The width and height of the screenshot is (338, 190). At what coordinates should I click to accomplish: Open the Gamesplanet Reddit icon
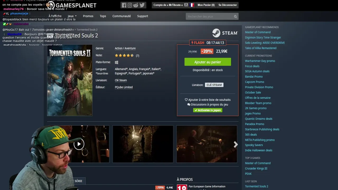pyautogui.click(x=136, y=5)
